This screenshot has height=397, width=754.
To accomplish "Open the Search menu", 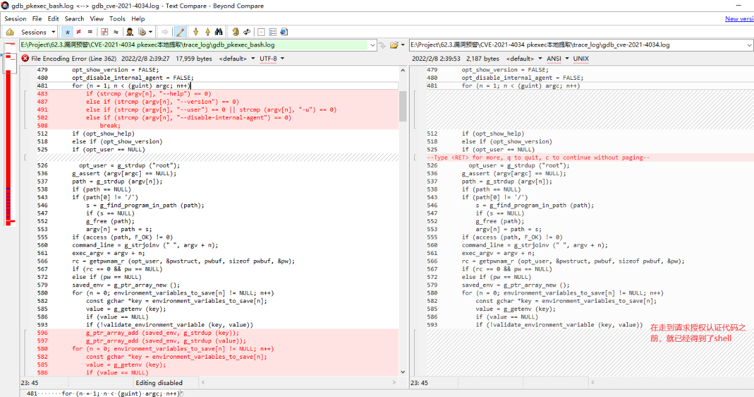I will pos(74,19).
